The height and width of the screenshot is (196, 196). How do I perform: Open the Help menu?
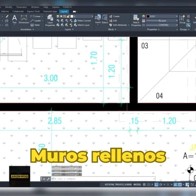click(x=45, y=7)
